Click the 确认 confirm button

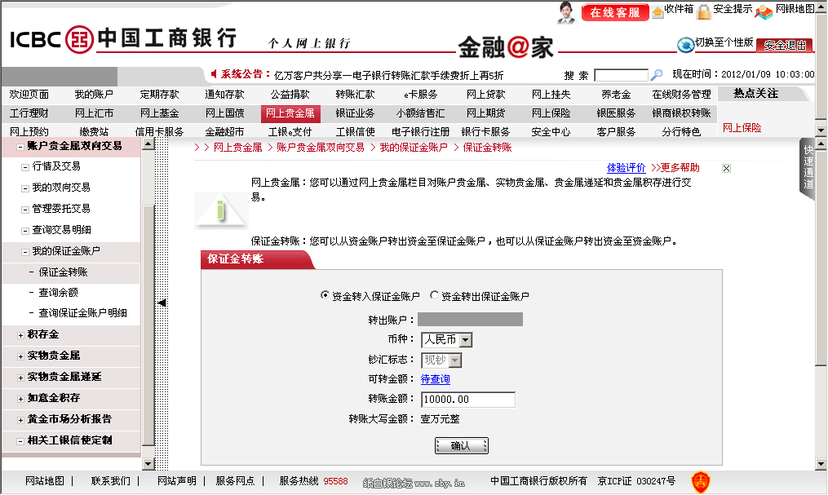click(x=462, y=446)
